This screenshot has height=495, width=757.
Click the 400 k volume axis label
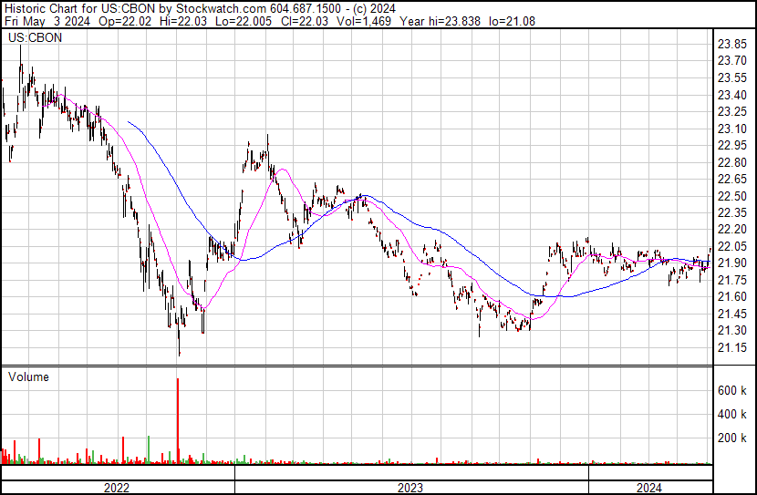click(x=732, y=414)
